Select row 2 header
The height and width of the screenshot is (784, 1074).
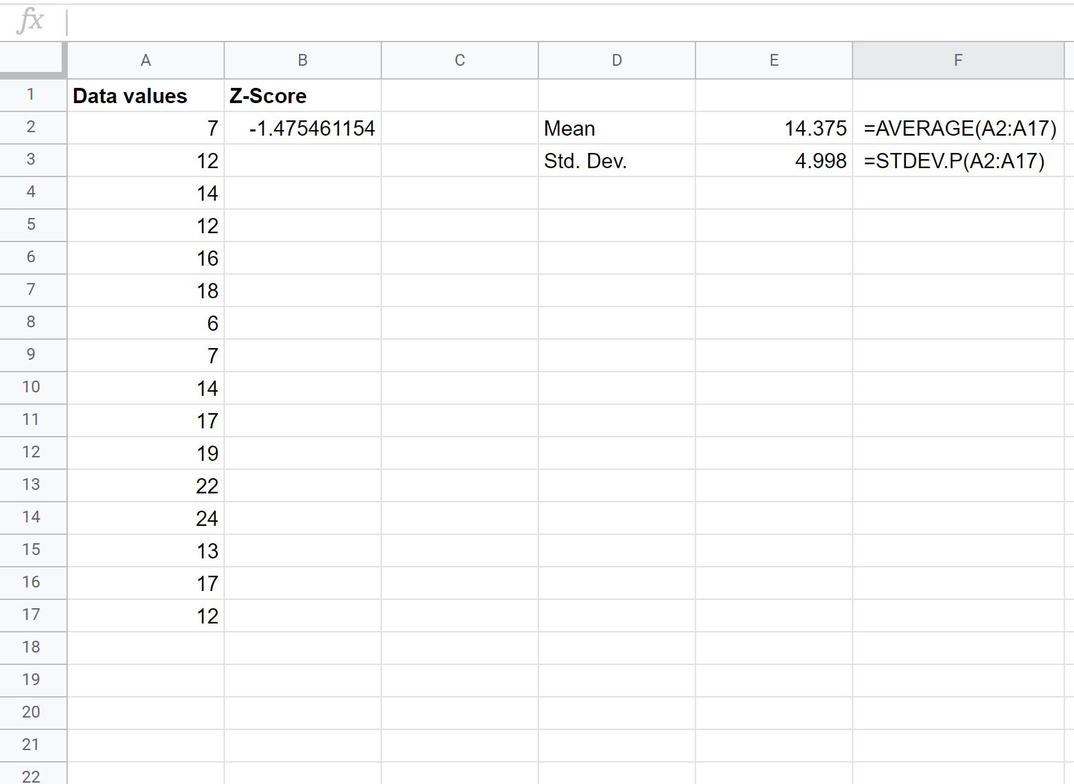(x=33, y=127)
